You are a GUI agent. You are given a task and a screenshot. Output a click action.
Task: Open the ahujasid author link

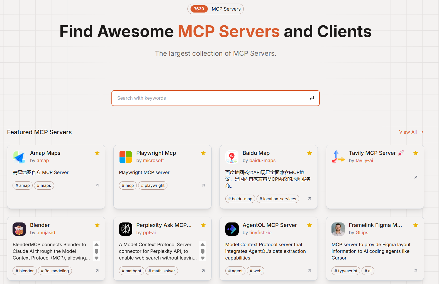click(46, 232)
